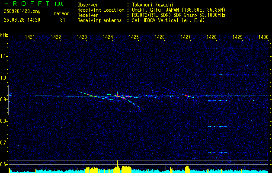The width and height of the screenshot is (272, 173).
Task: Click the 1423 time axis marker
Action: coord(82,37)
